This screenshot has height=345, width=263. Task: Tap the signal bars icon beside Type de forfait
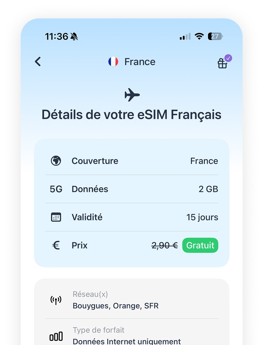click(x=56, y=336)
